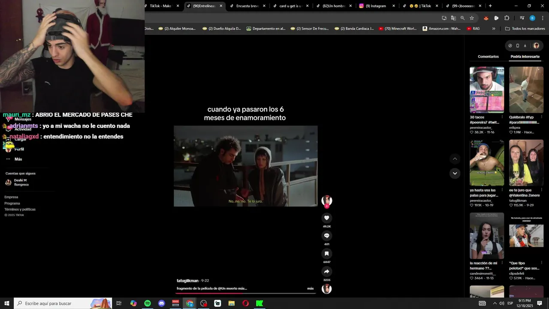Image resolution: width=549 pixels, height=309 pixels.
Task: Switch to the 'card u get is u' tab
Action: coord(290,6)
